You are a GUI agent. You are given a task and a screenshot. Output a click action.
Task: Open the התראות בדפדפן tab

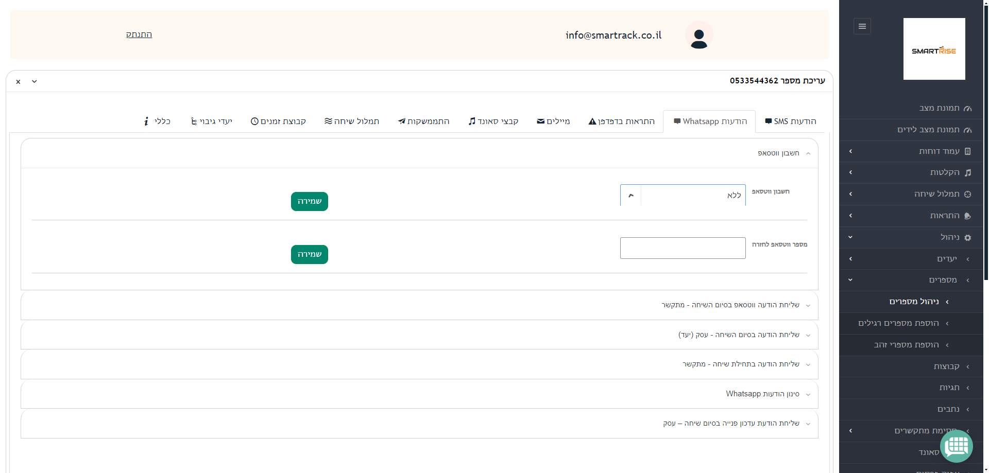(x=622, y=121)
